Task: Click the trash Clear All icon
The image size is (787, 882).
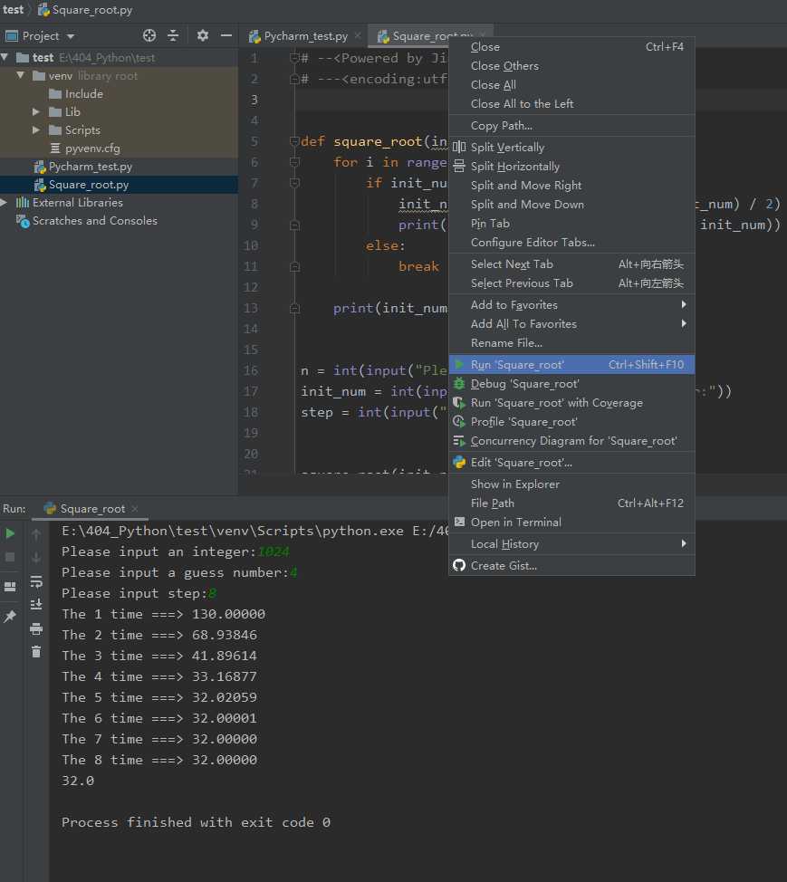Action: (36, 652)
